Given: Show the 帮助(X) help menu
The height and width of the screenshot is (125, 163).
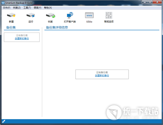Looking at the screenshot, I should (x=48, y=8).
